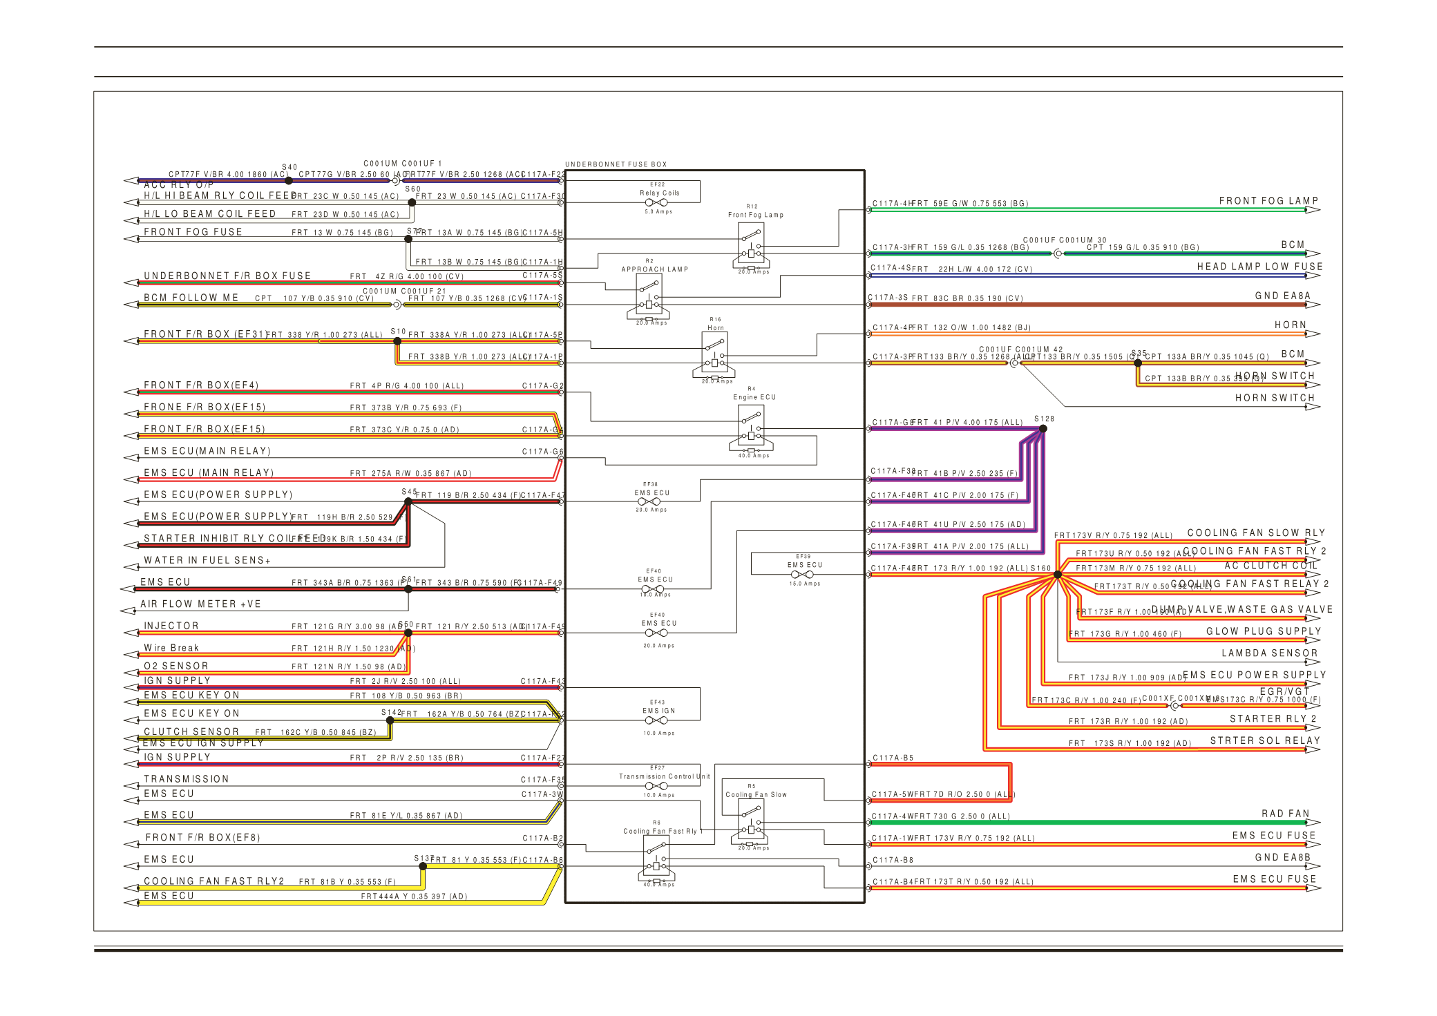
Task: Click the EF22 Relay Coils fuse symbol
Action: tap(656, 202)
